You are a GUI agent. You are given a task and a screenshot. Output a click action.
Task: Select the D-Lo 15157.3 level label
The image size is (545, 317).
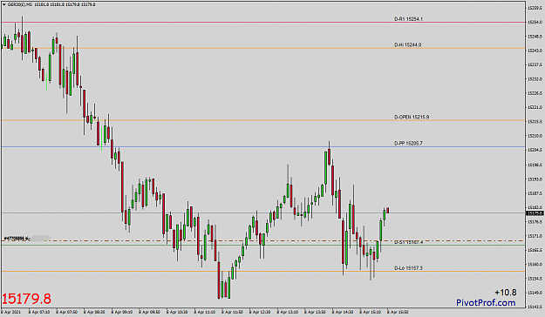click(408, 268)
